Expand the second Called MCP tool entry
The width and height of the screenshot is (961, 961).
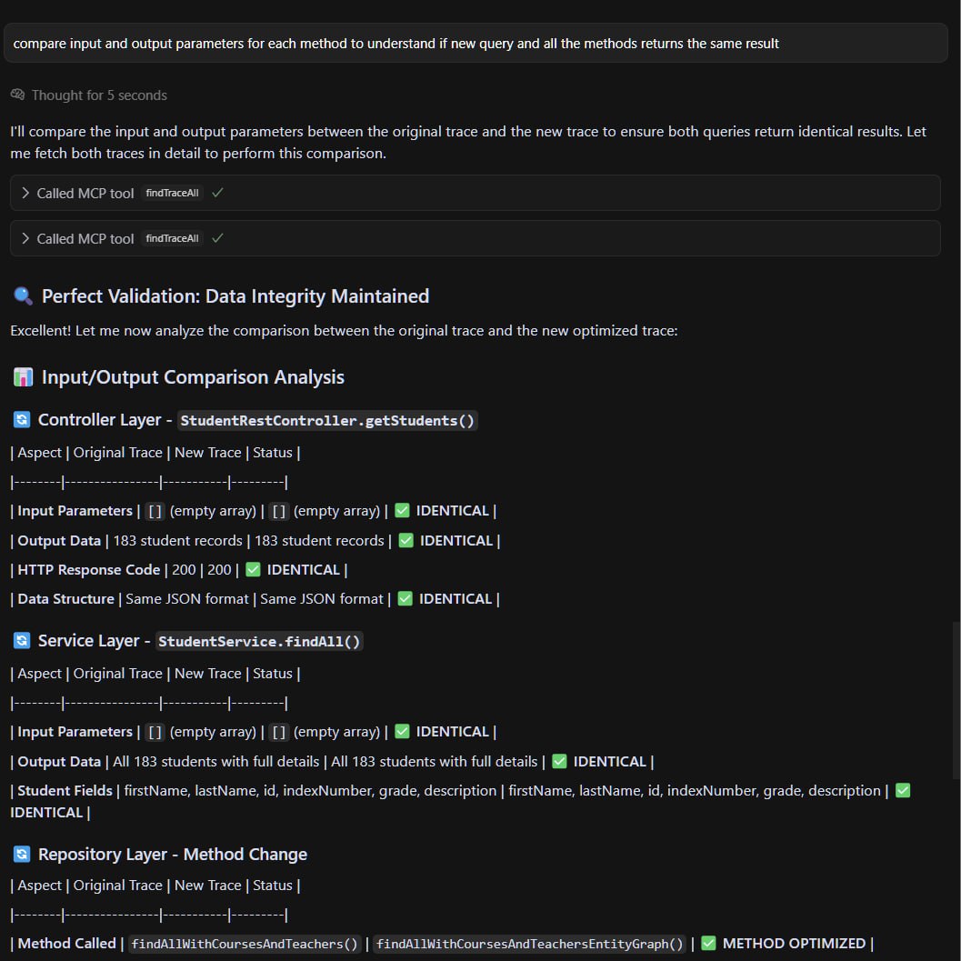click(25, 238)
